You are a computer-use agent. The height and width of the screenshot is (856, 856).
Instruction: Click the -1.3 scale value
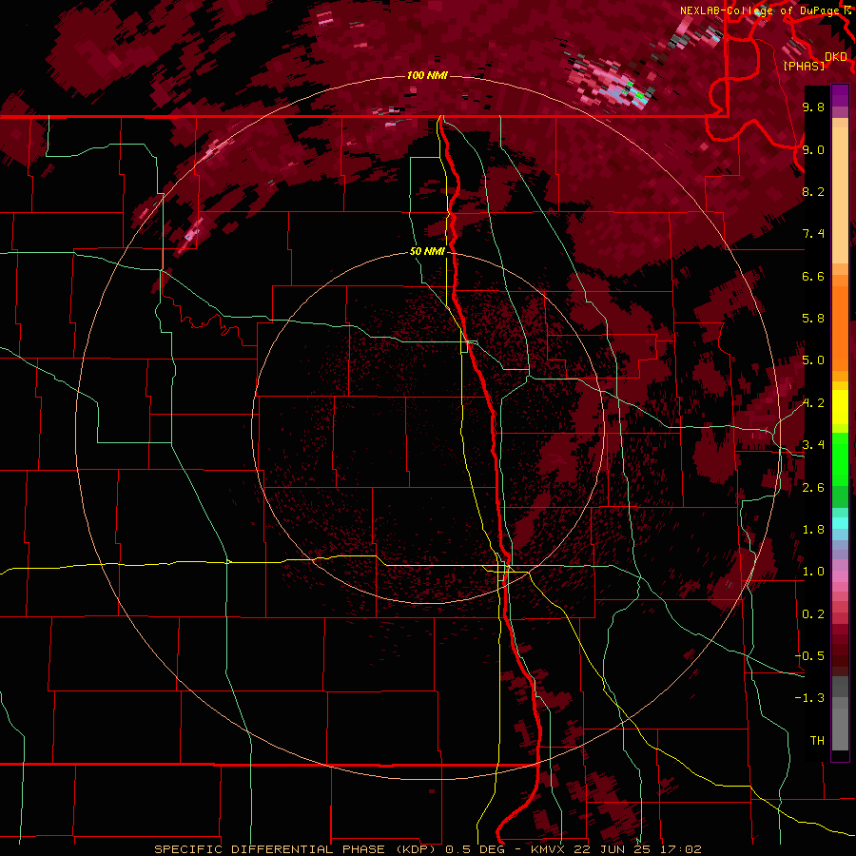click(x=810, y=698)
